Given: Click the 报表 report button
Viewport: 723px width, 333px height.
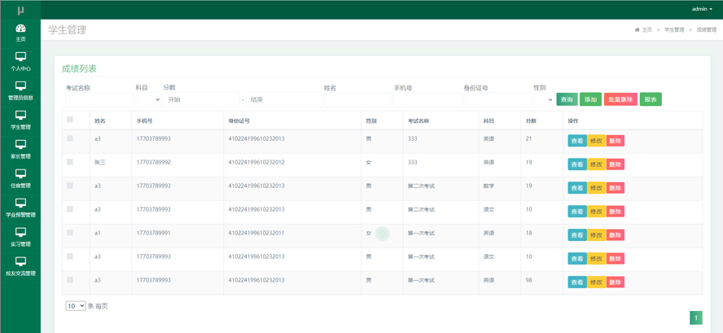Looking at the screenshot, I should pyautogui.click(x=651, y=99).
